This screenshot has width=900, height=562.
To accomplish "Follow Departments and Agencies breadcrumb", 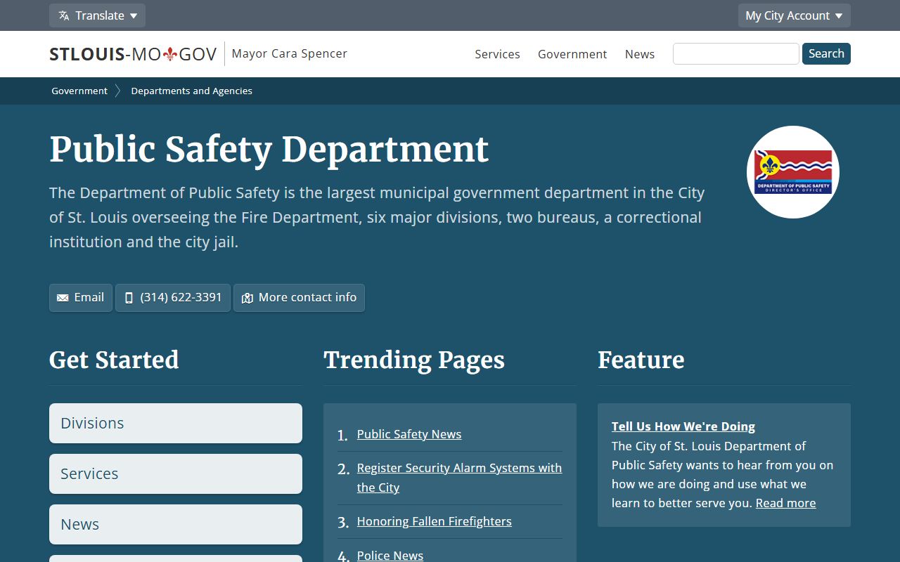I will click(x=191, y=91).
